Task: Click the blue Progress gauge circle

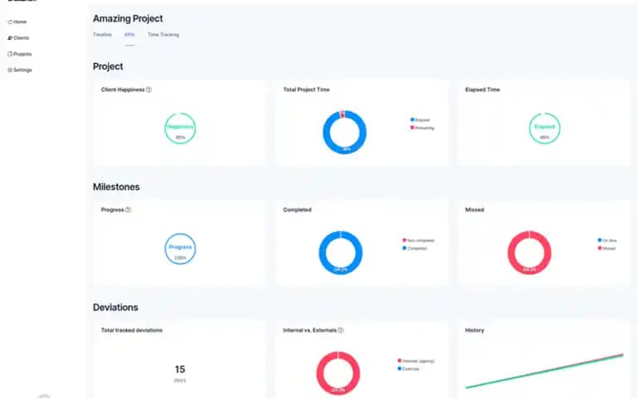Action: click(180, 249)
